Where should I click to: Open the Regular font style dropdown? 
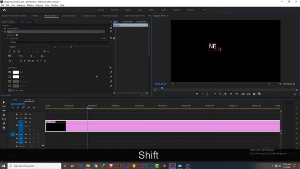[30, 47]
